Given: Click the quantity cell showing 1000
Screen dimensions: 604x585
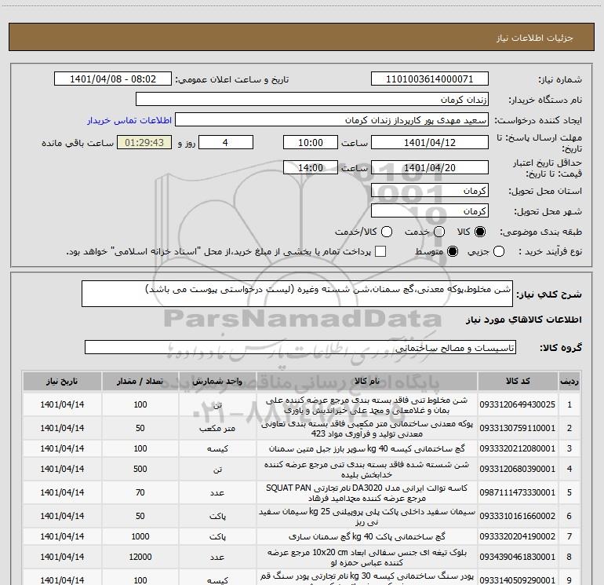Looking at the screenshot, I should [x=140, y=536].
